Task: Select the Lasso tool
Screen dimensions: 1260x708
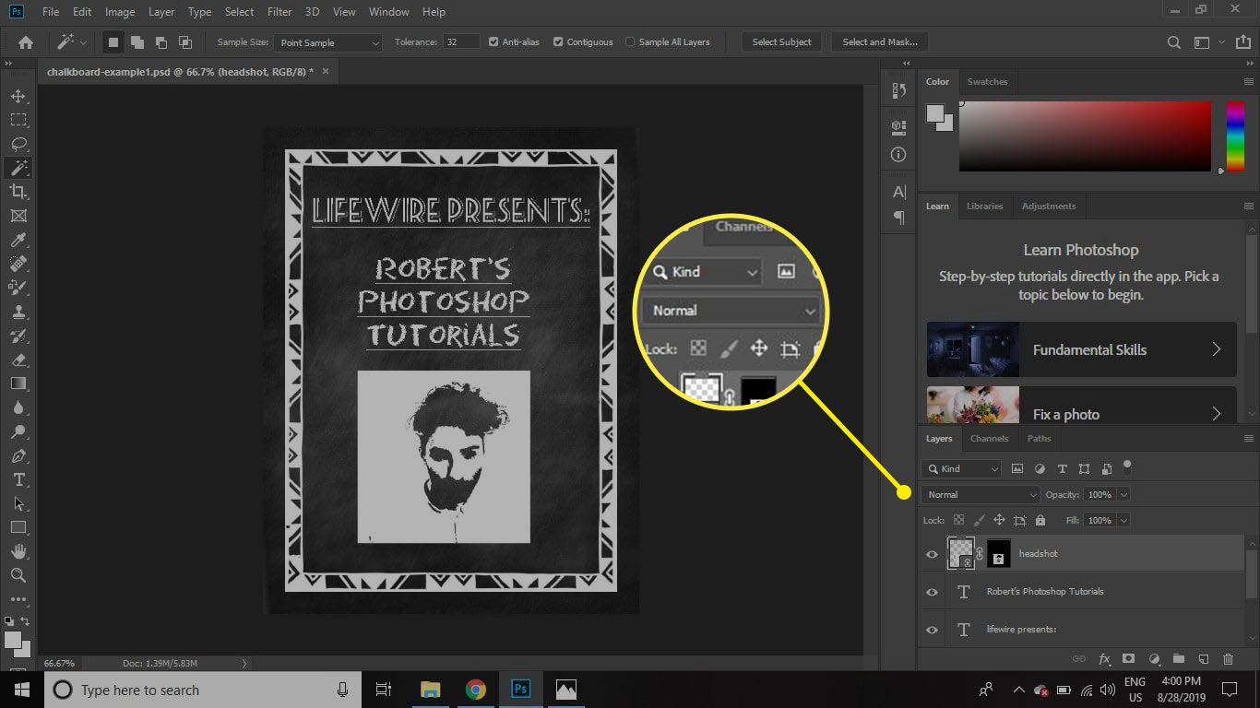Action: coord(18,144)
